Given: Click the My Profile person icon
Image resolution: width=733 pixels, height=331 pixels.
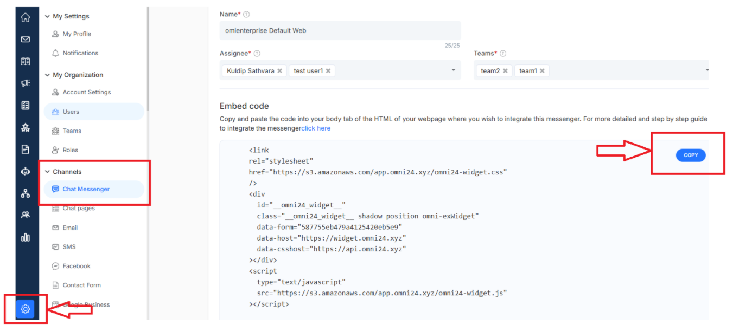Looking at the screenshot, I should 55,34.
